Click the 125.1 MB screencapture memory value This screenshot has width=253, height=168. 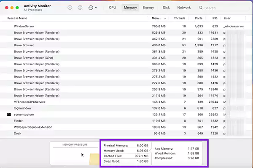[159, 115]
